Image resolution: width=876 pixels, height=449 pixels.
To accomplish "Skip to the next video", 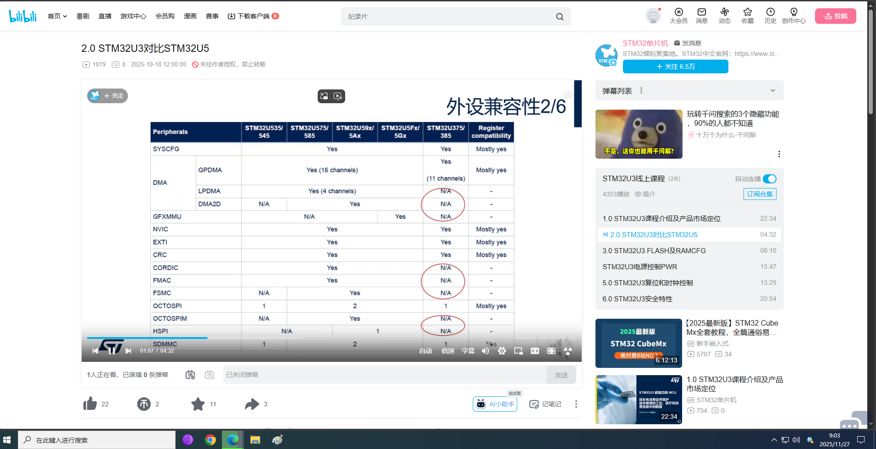I will coord(128,351).
